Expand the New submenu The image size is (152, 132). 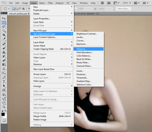point(52,7)
